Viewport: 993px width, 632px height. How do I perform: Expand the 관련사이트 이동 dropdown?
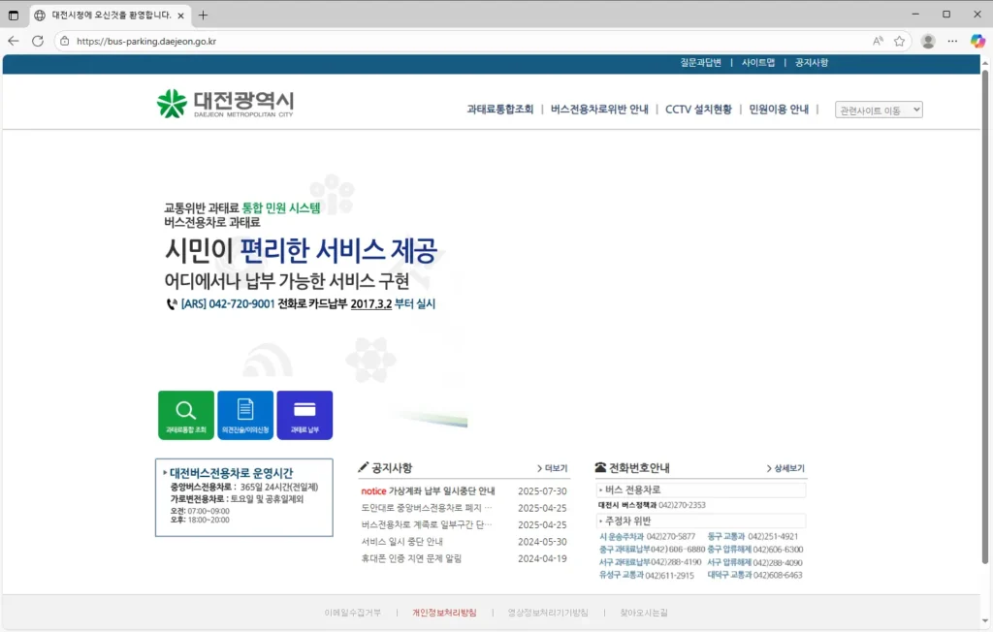click(879, 110)
